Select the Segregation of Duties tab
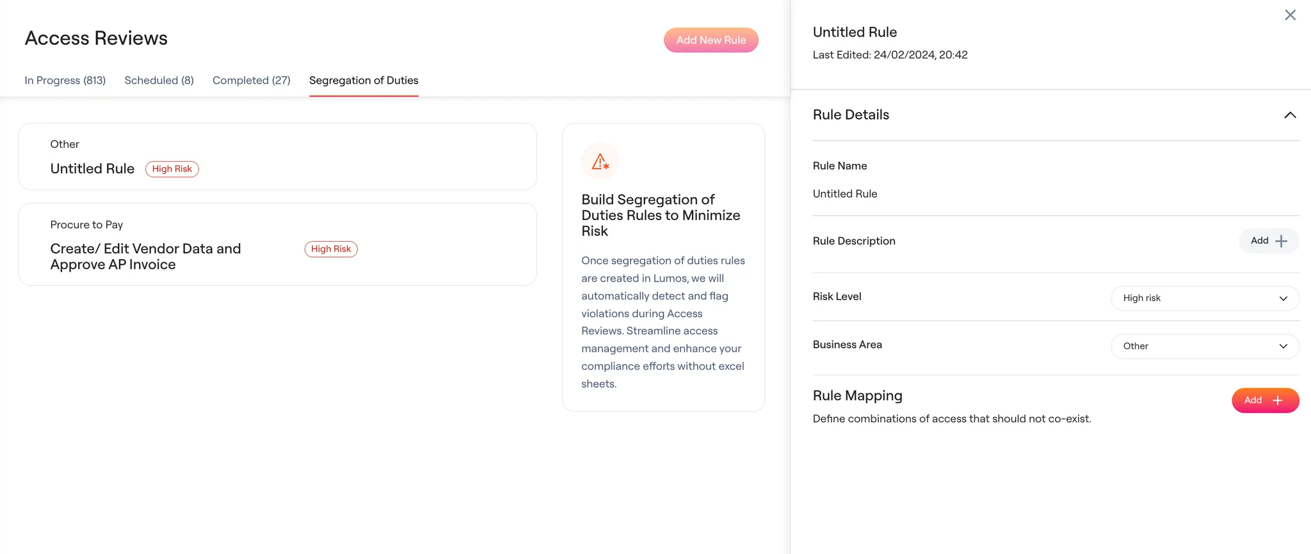The image size is (1311, 554). 364,80
